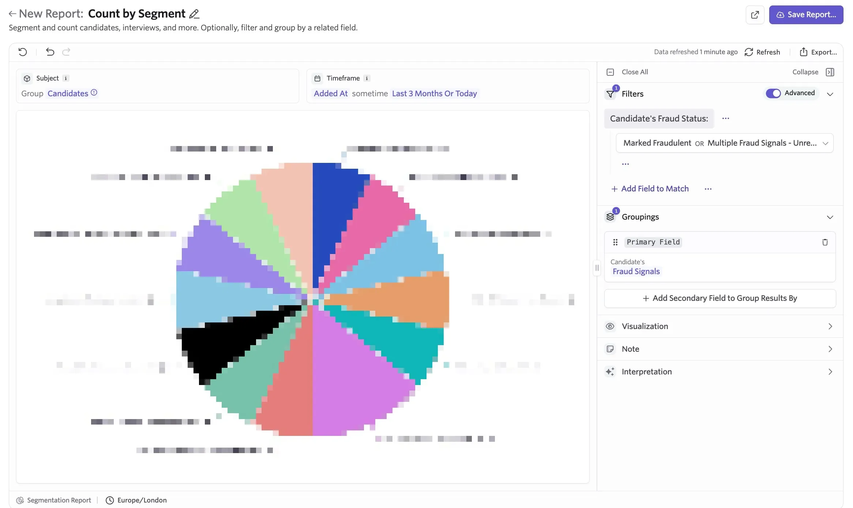Open report in new window icon

pos(755,15)
